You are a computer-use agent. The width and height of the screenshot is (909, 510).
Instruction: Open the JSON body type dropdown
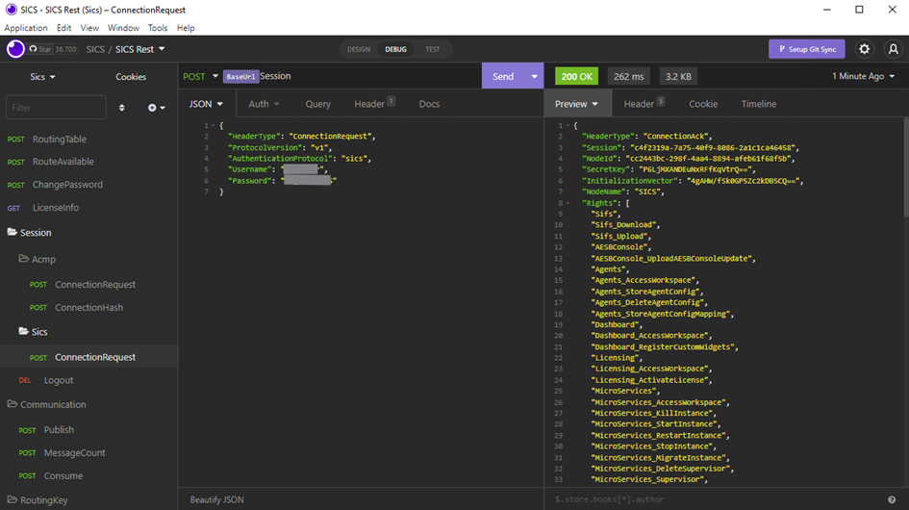[206, 104]
